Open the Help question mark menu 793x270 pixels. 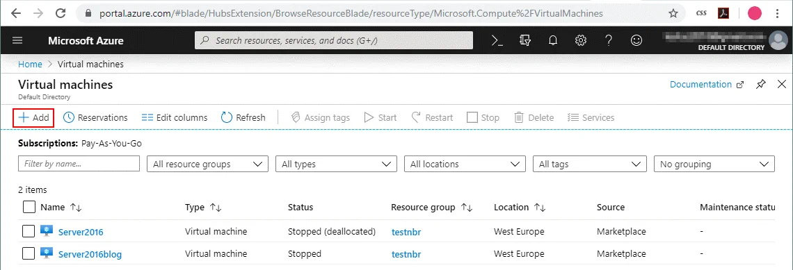[x=609, y=40]
